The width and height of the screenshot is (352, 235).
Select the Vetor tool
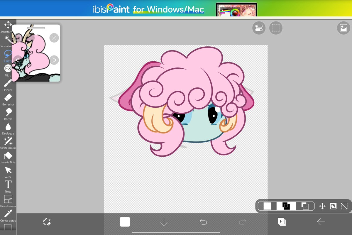click(8, 172)
